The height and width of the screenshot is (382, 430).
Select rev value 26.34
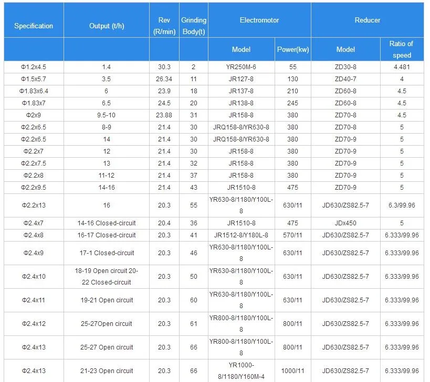click(164, 79)
